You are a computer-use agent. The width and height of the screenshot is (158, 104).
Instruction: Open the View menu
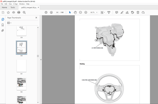coord(10,4)
